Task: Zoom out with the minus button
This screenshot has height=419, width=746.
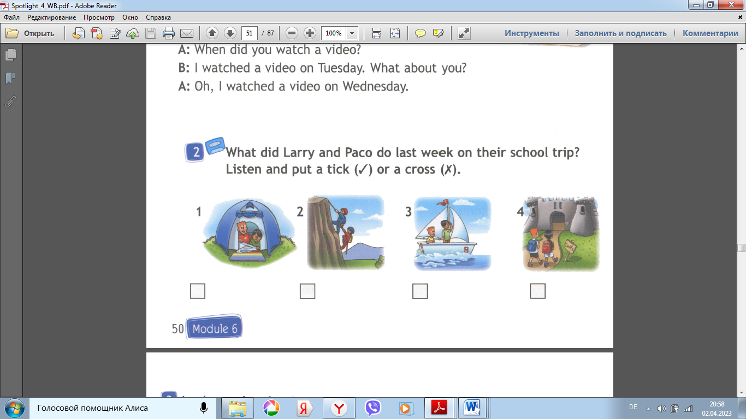Action: [292, 33]
